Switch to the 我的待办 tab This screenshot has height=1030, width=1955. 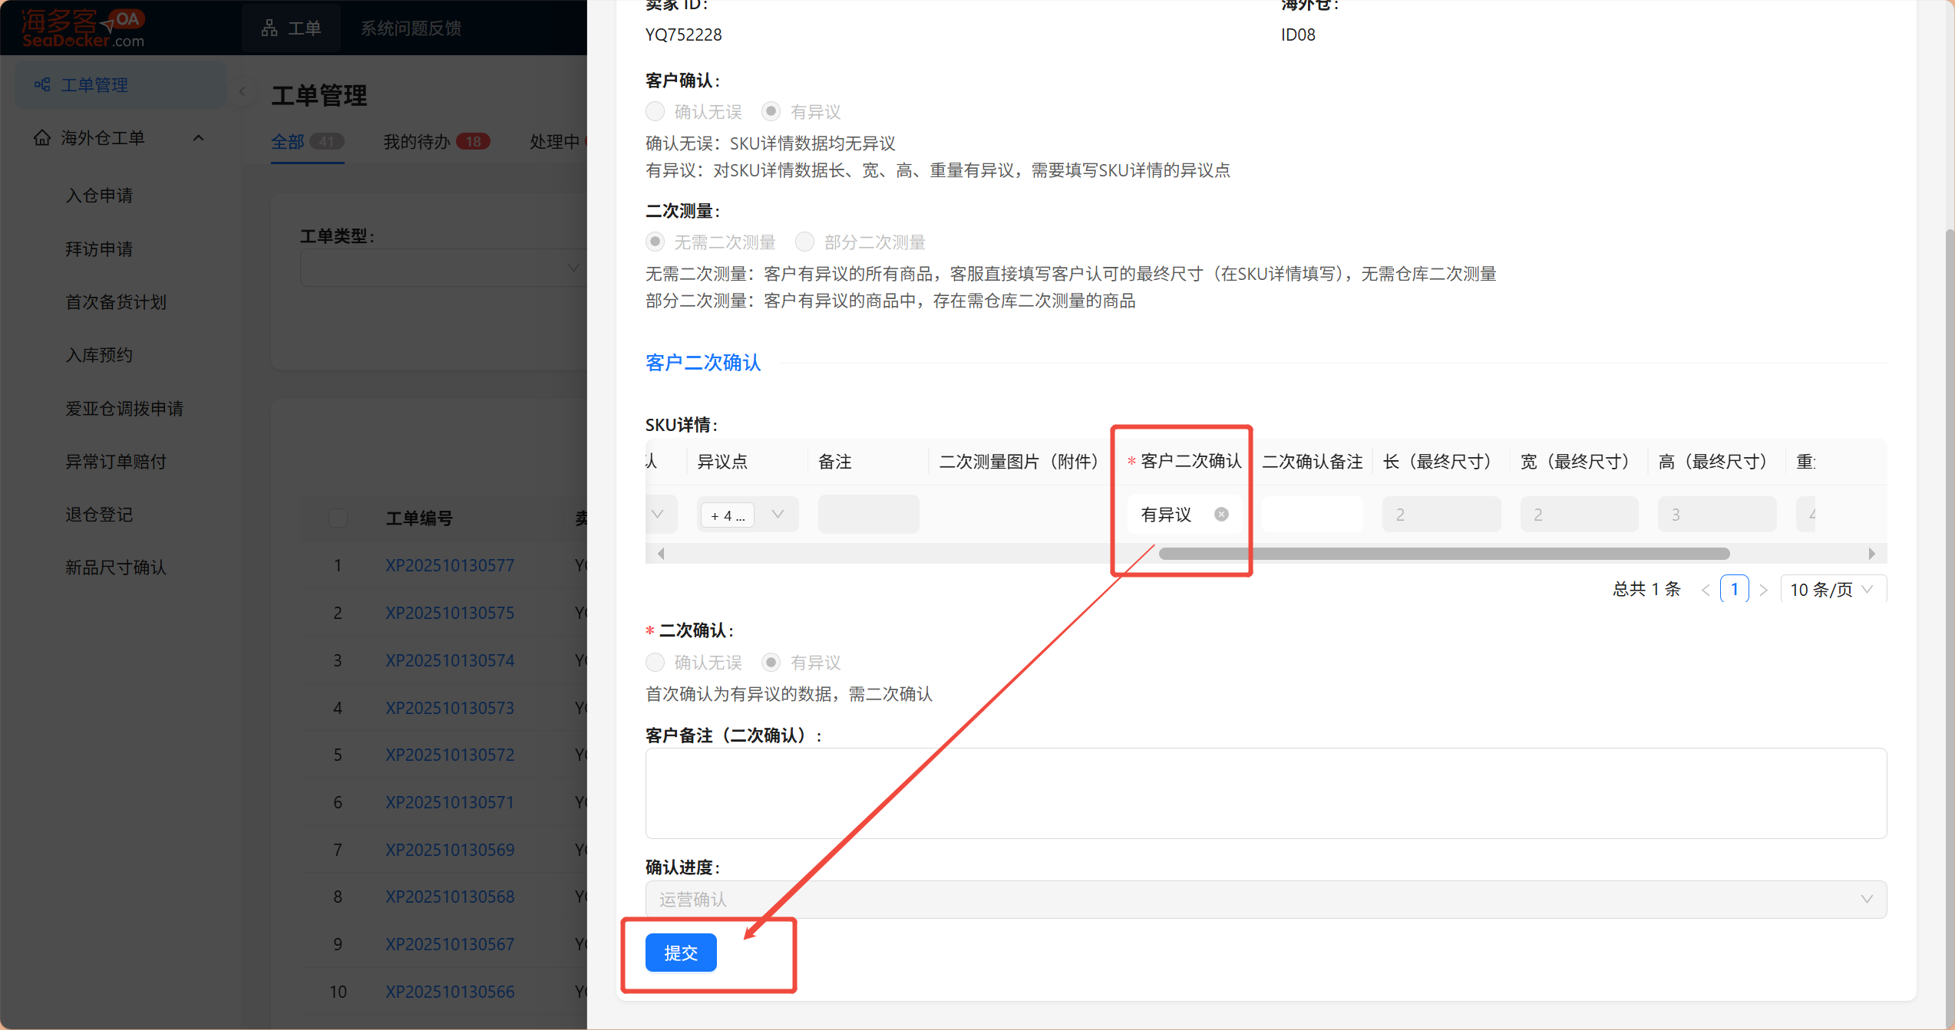click(x=417, y=142)
